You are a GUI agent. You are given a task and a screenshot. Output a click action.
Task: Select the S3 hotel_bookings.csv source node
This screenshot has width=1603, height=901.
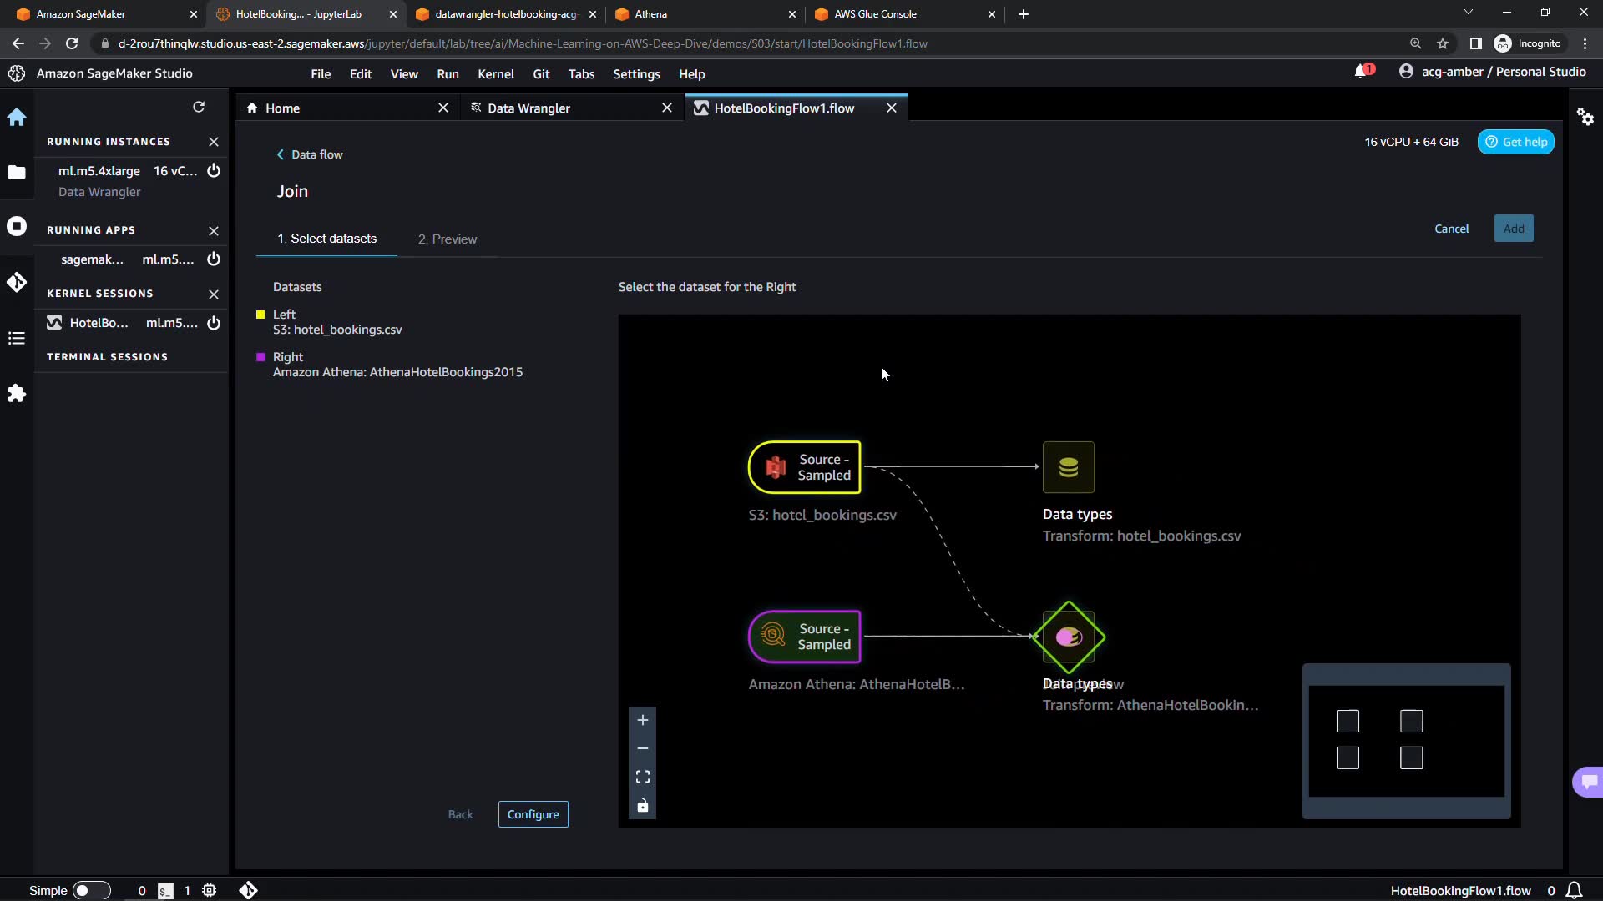pyautogui.click(x=805, y=467)
